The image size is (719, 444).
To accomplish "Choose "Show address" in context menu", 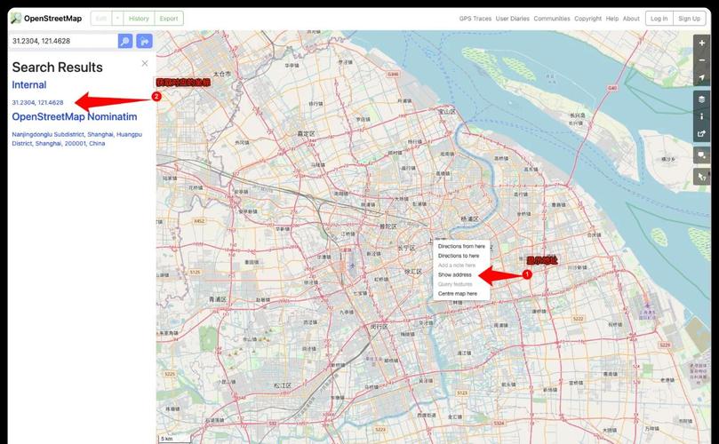I will [x=455, y=274].
